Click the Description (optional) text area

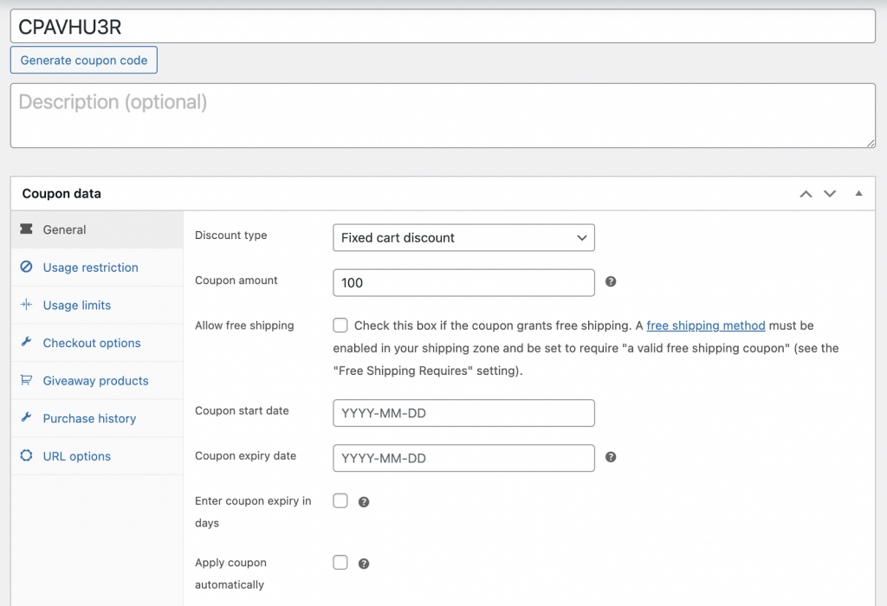point(443,116)
